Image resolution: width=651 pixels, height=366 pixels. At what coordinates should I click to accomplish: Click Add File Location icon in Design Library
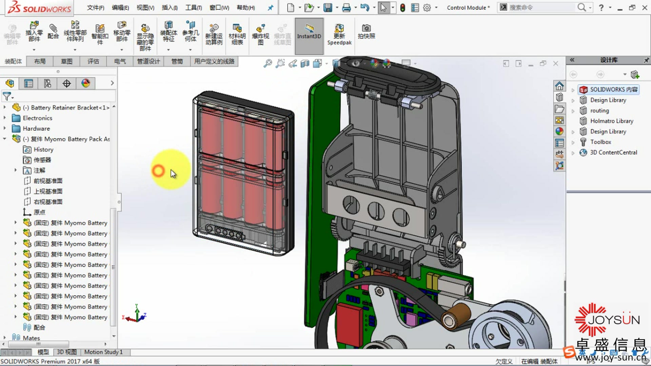coord(635,74)
